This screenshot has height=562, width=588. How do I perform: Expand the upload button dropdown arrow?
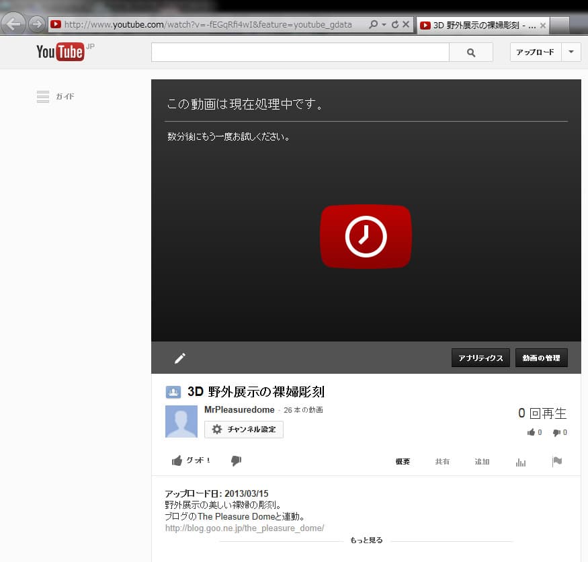[571, 52]
